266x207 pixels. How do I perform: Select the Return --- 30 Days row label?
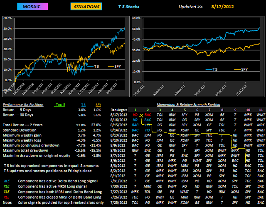(18, 115)
